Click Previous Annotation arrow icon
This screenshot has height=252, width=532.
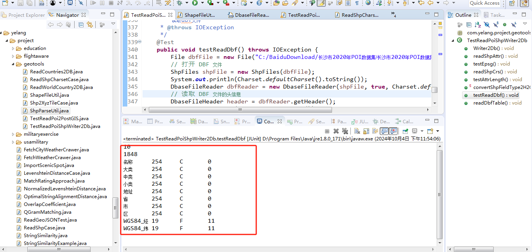(405, 3)
